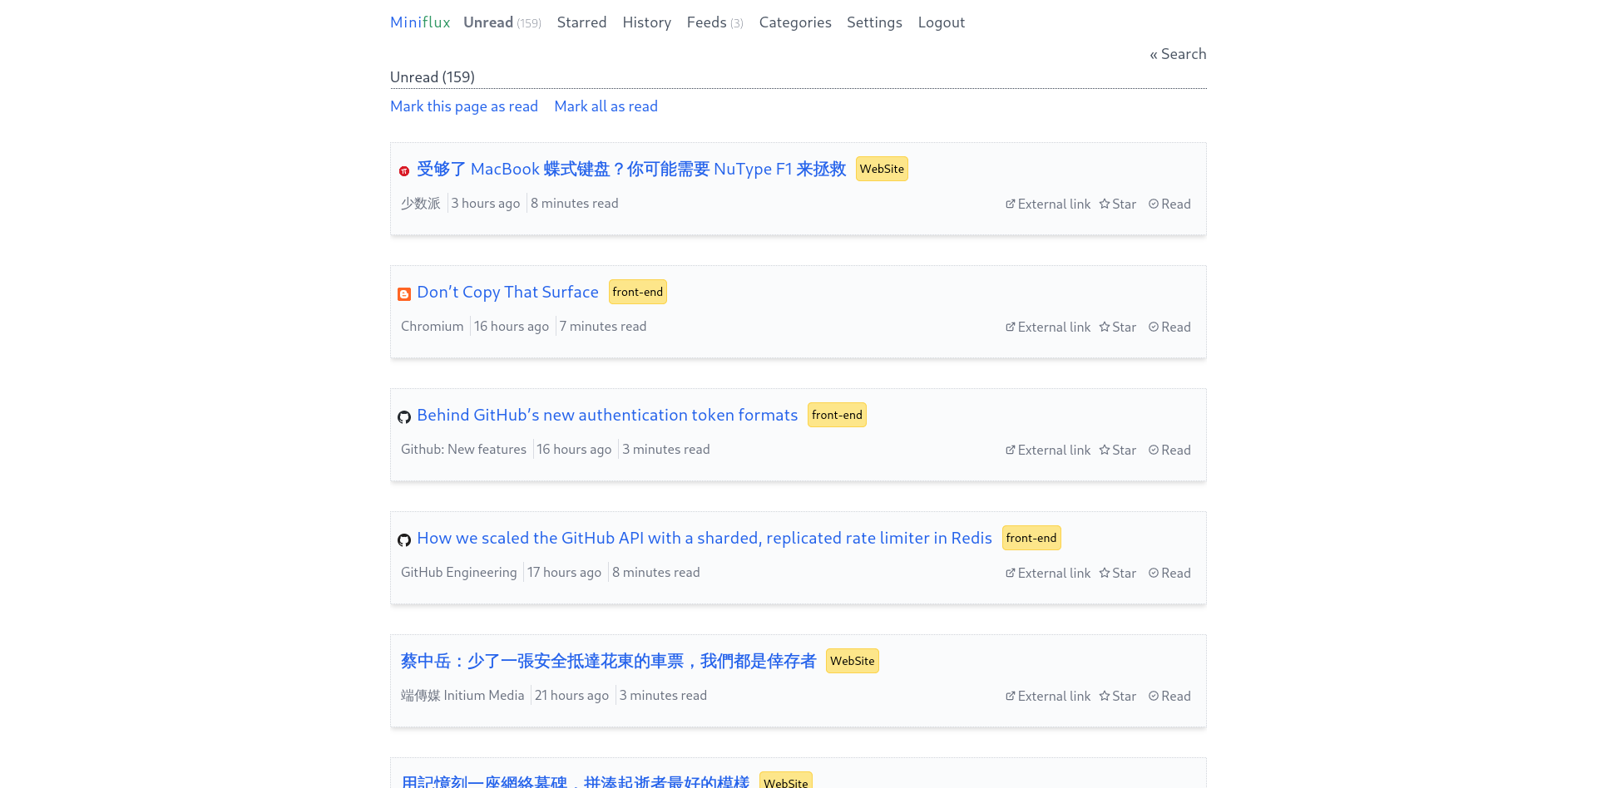The height and width of the screenshot is (788, 1597).
Task: Star the NuType F1 article
Action: point(1117,204)
